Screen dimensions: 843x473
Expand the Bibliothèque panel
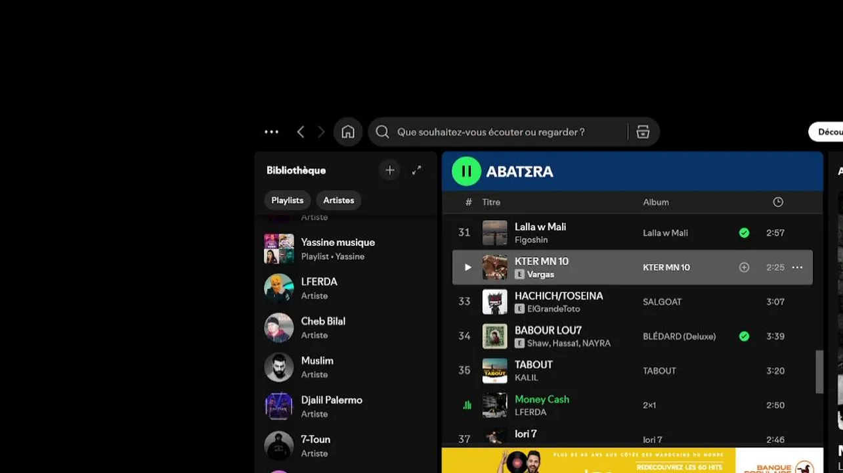pyautogui.click(x=416, y=170)
